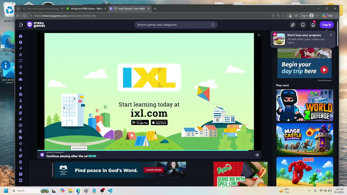Open the Windows Start menu
Viewport: 347px width, 195px height.
pyautogui.click(x=6, y=191)
